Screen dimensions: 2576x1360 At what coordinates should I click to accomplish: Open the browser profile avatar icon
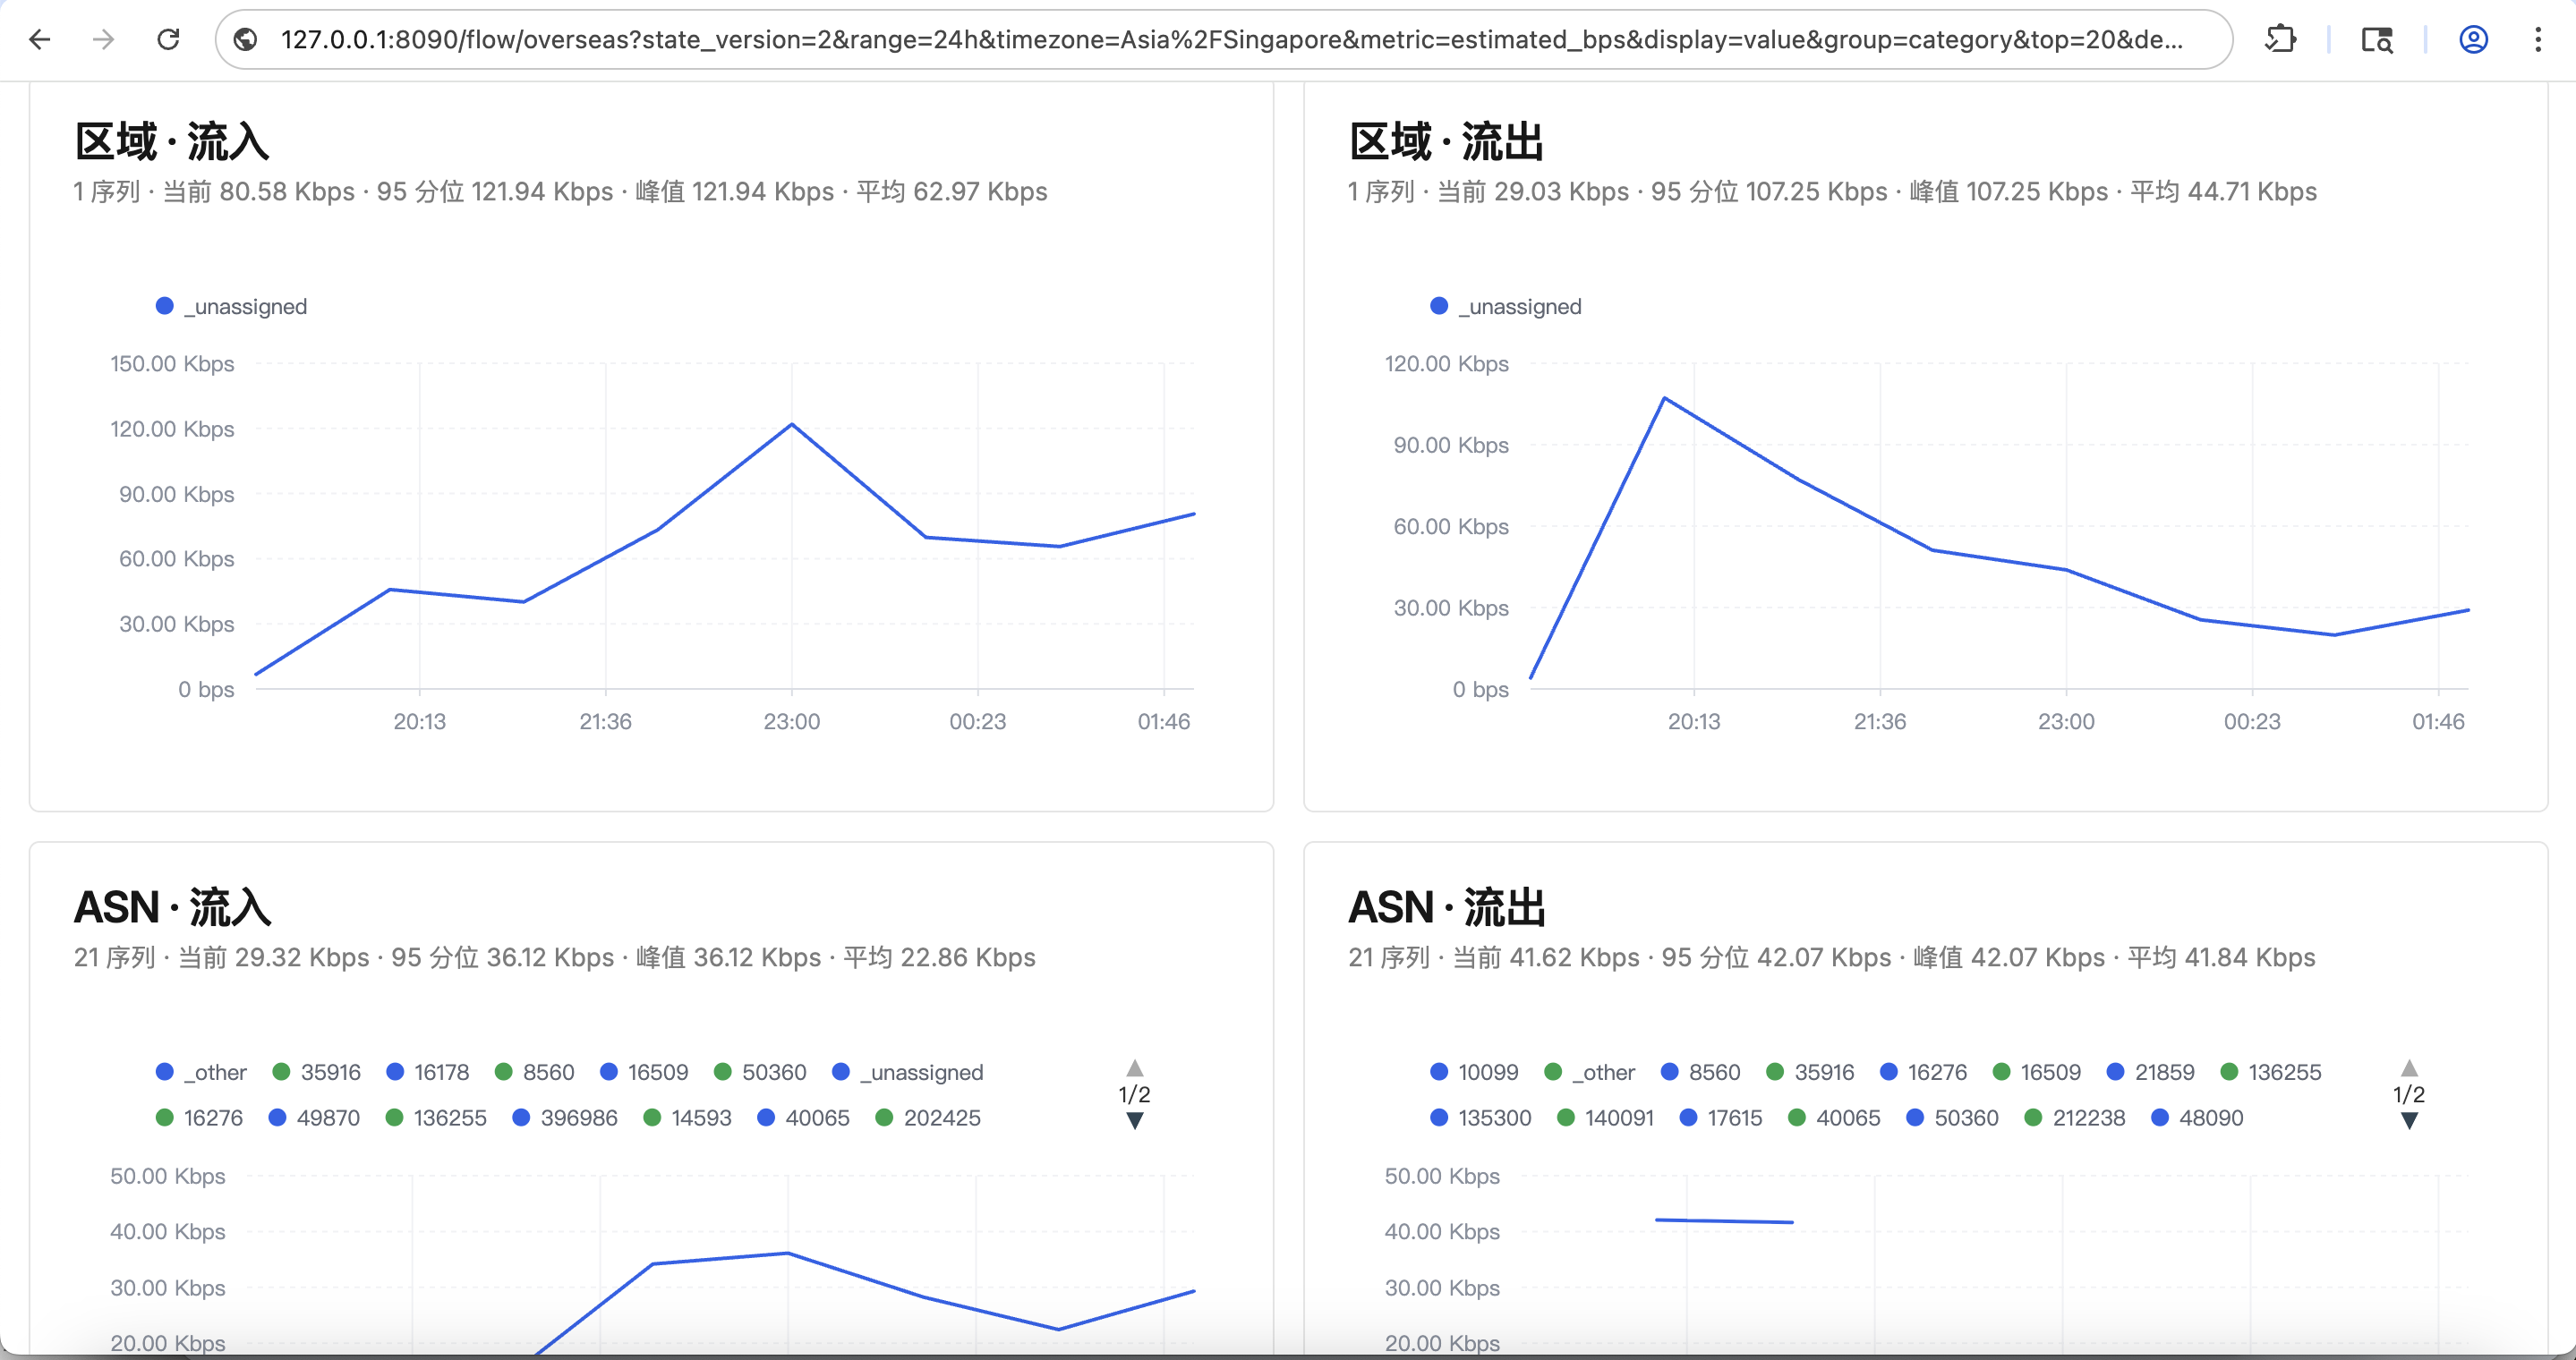(2473, 39)
